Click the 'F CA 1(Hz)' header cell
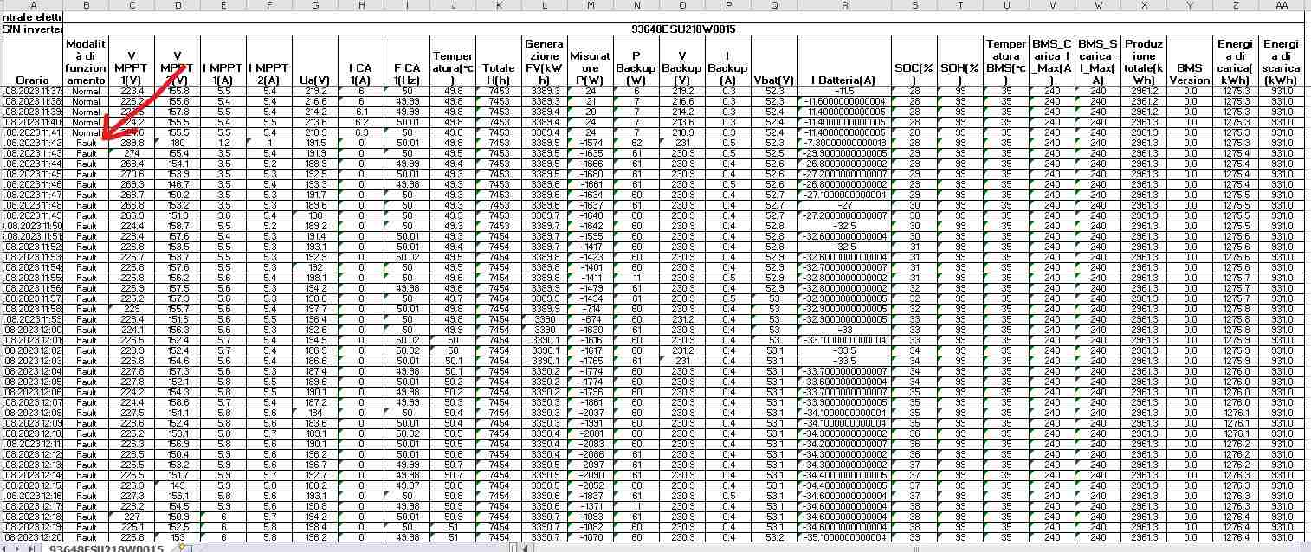 (x=407, y=60)
